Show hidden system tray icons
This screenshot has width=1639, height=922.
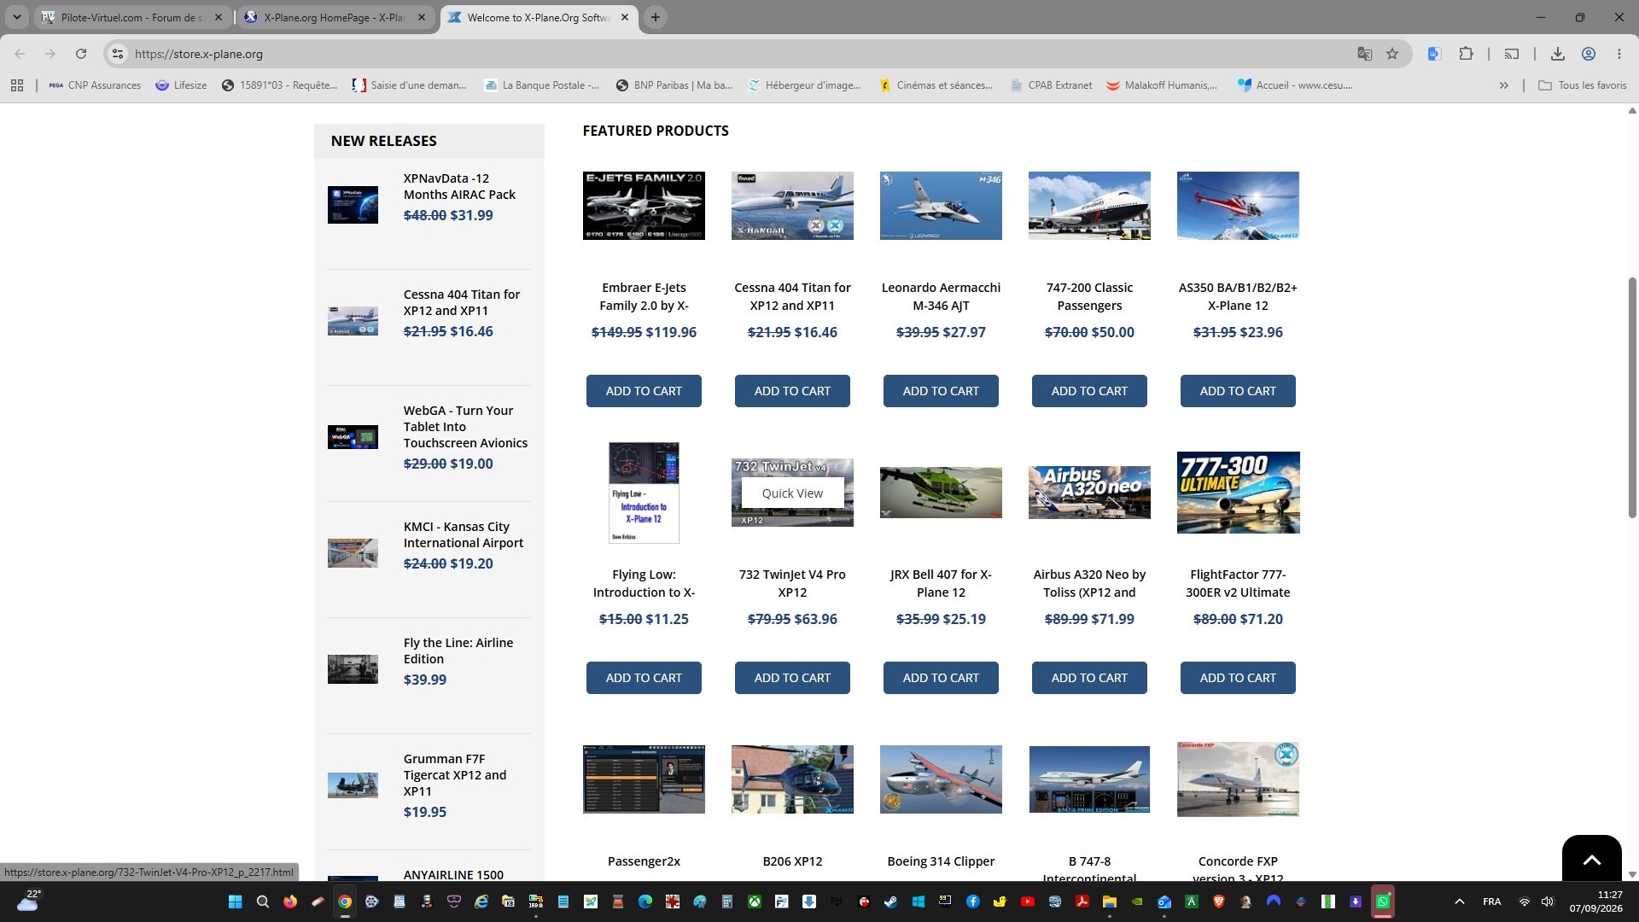click(x=1460, y=902)
